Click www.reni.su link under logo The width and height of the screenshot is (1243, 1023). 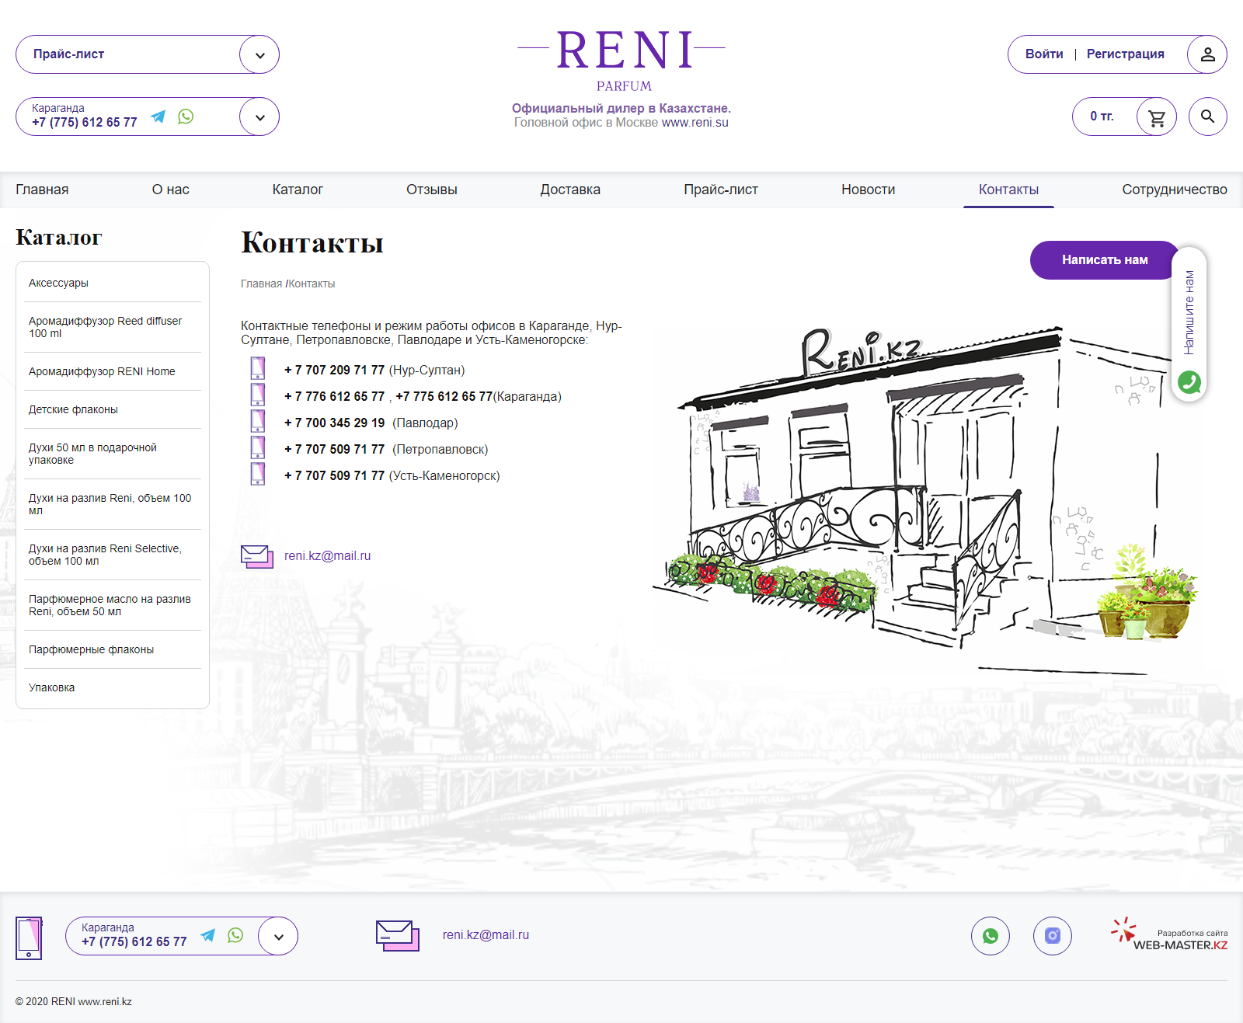coord(695,123)
